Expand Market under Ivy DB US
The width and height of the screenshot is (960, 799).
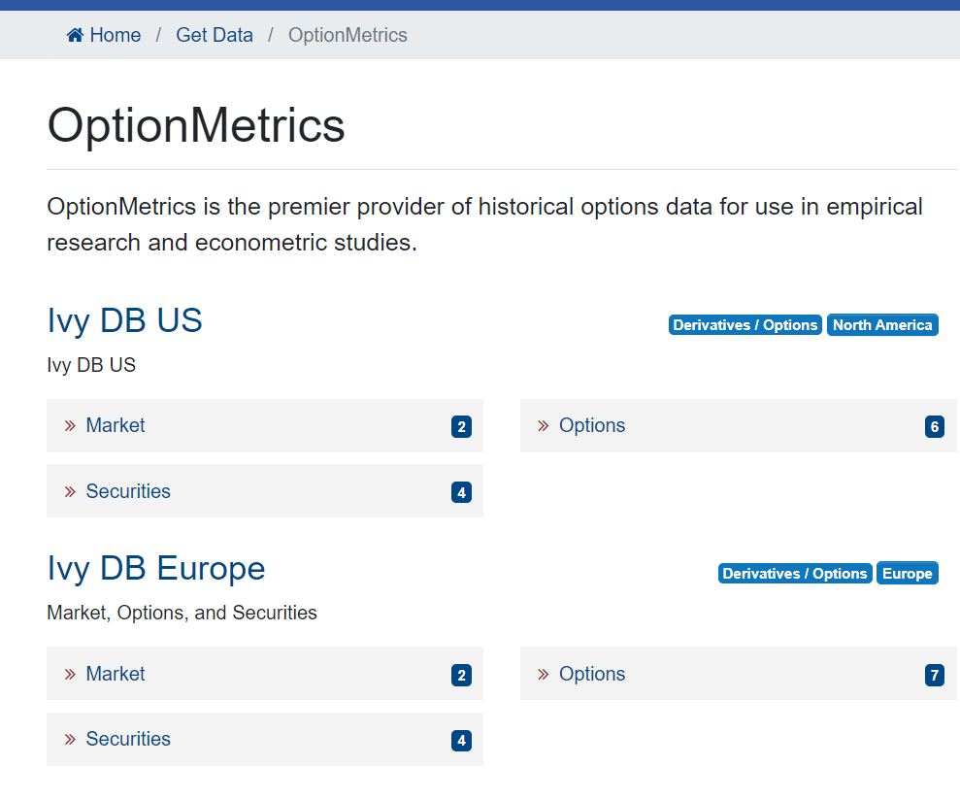264,425
